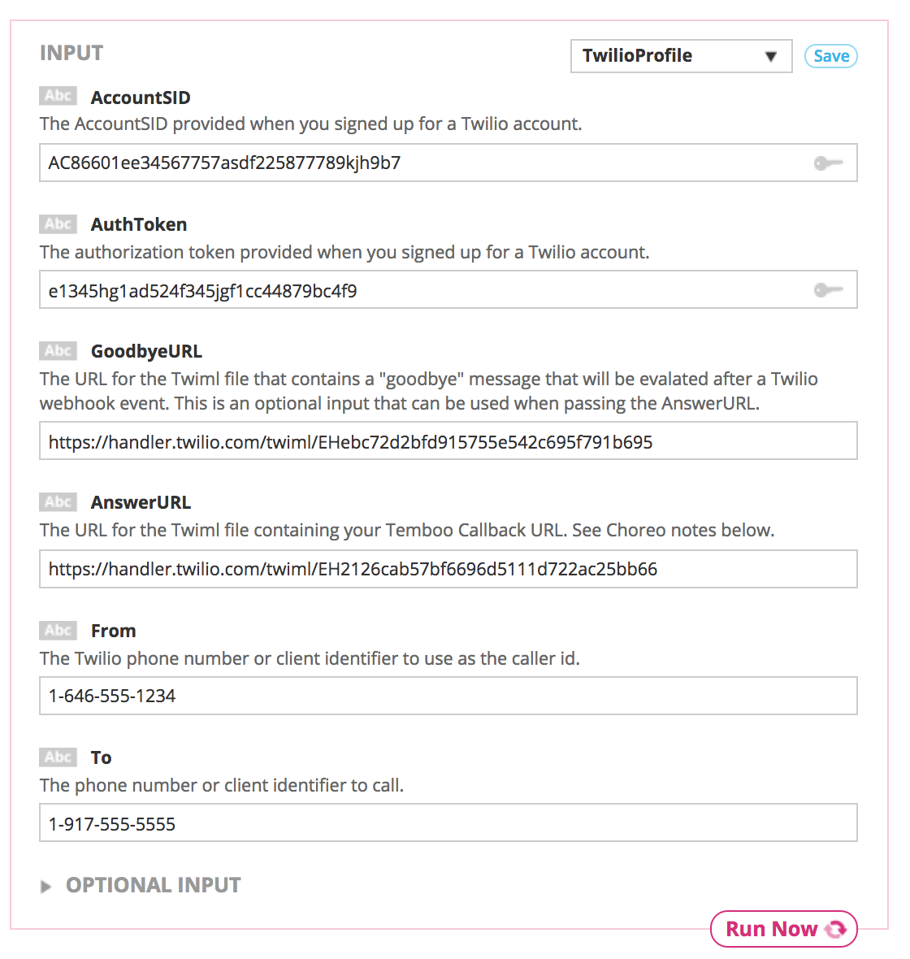Image resolution: width=910 pixels, height=959 pixels.
Task: Click into the AuthToken text field
Action: point(422,290)
